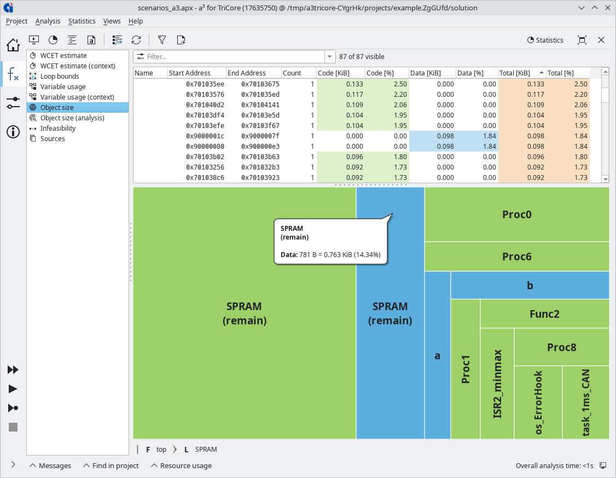The image size is (616, 478).
Task: Click the indented text lines toolbar icon
Action: [72, 40]
